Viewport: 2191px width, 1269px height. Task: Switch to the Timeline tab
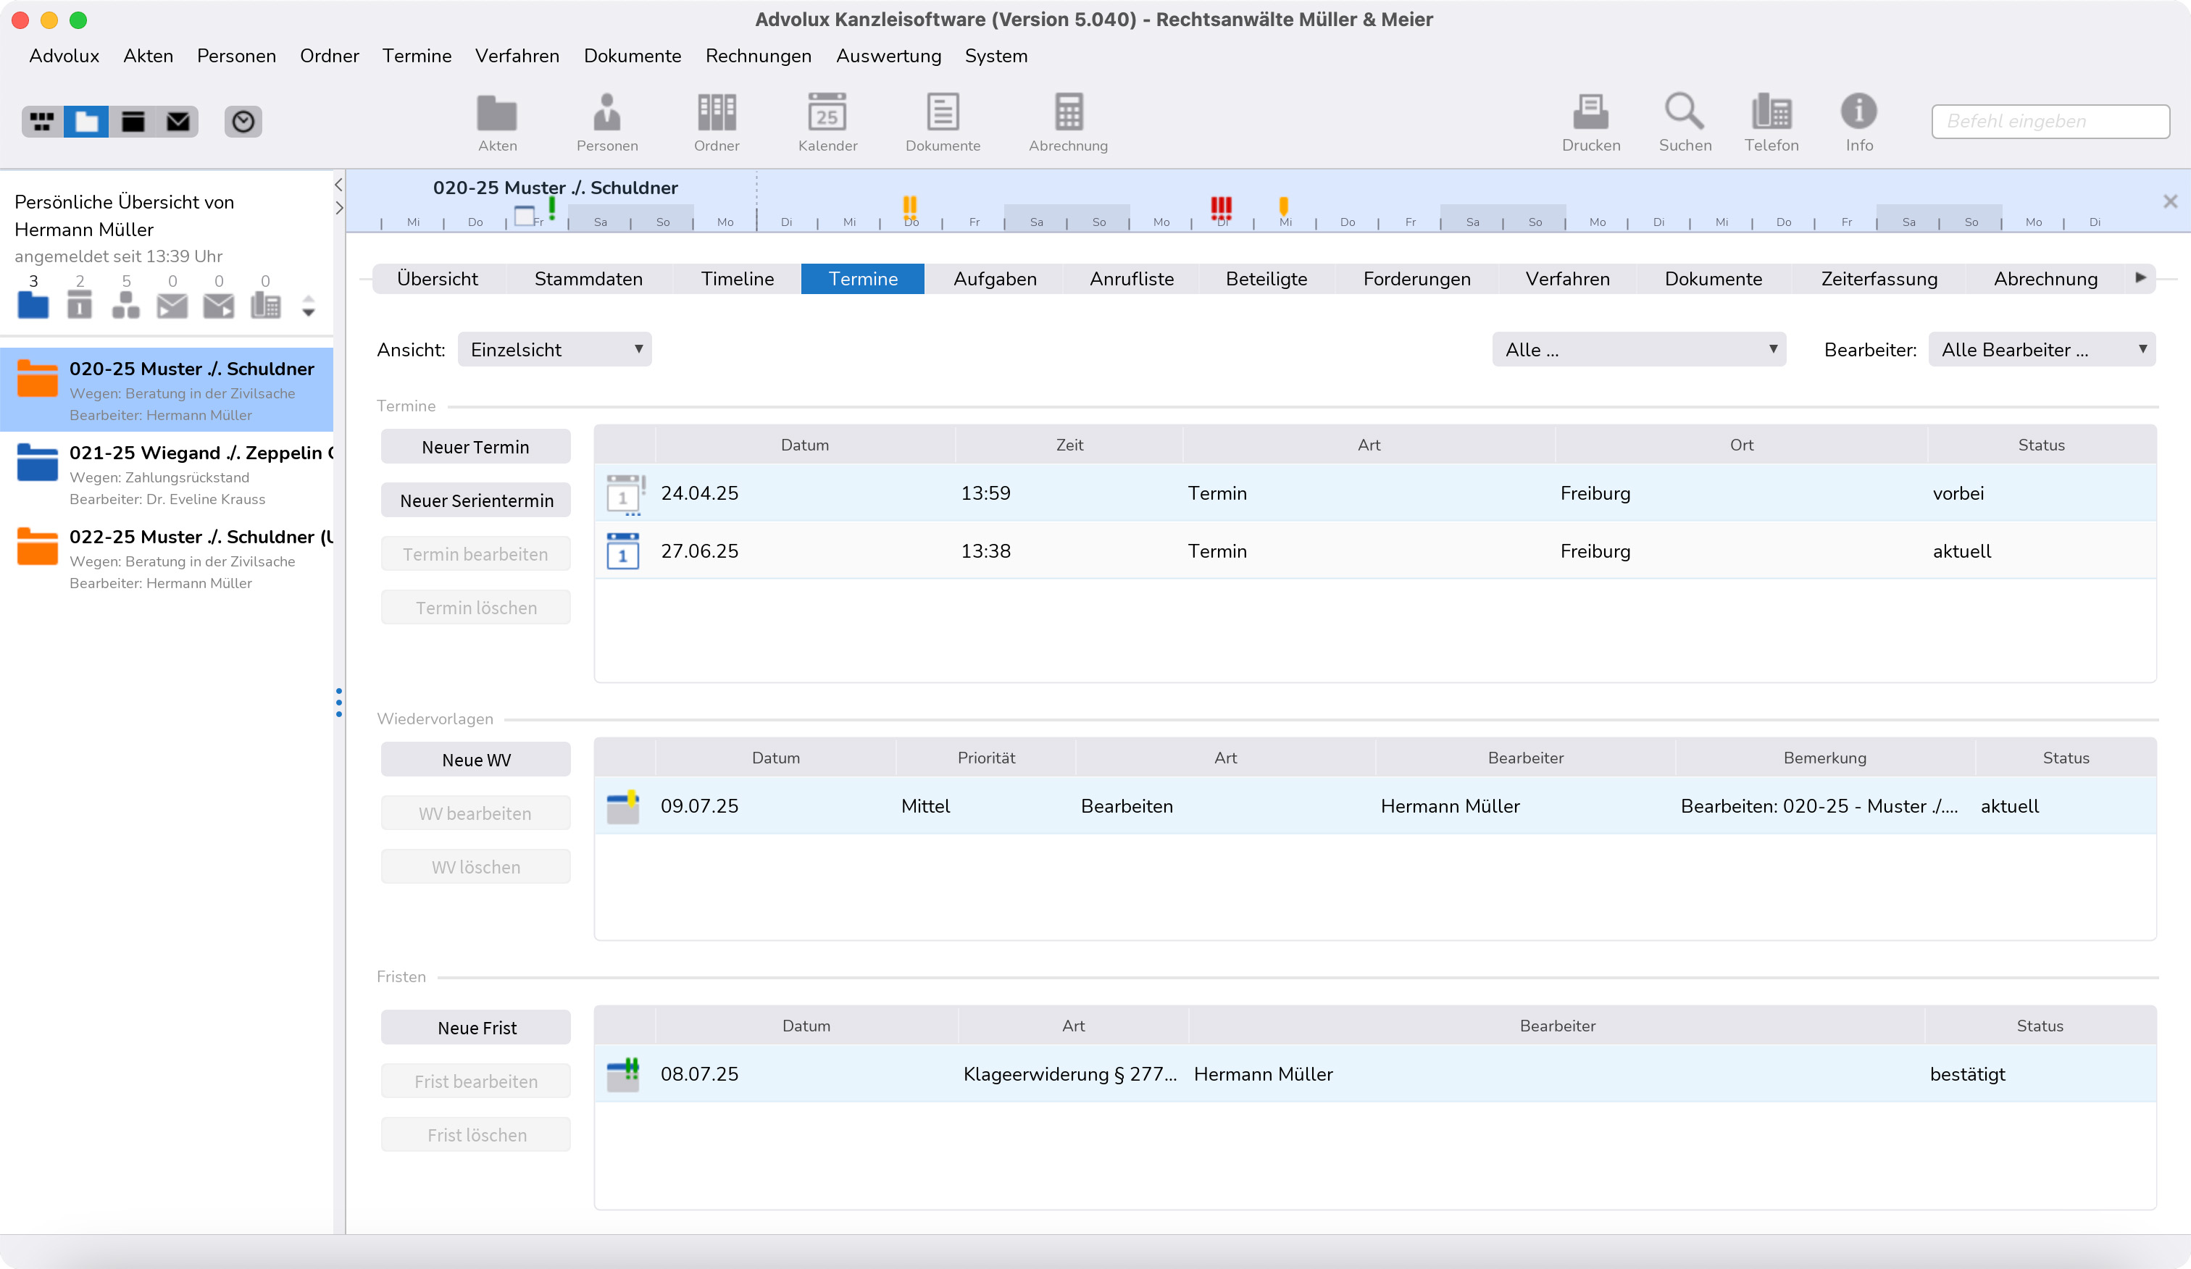[738, 279]
